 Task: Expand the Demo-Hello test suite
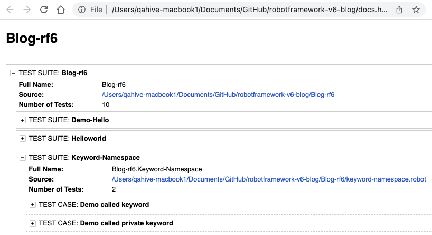click(23, 120)
